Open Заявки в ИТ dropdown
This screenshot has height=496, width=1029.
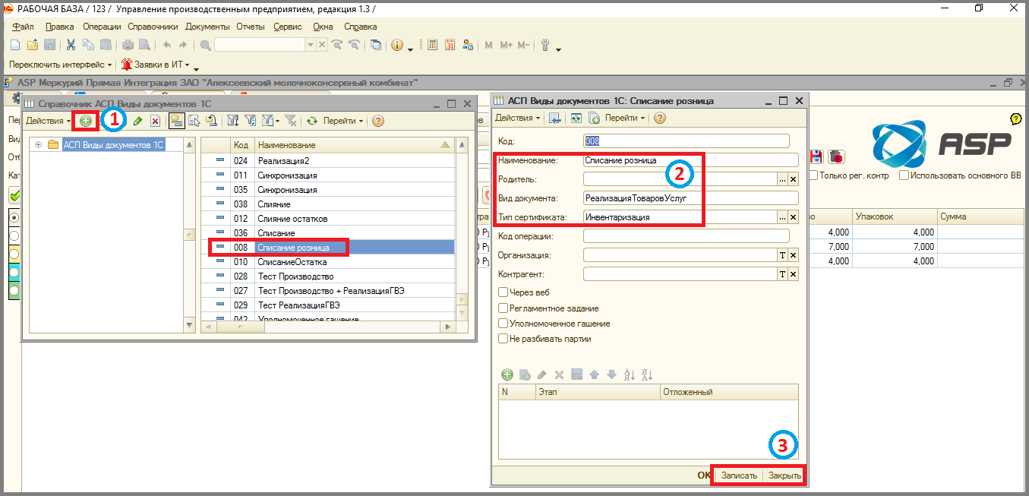156,65
